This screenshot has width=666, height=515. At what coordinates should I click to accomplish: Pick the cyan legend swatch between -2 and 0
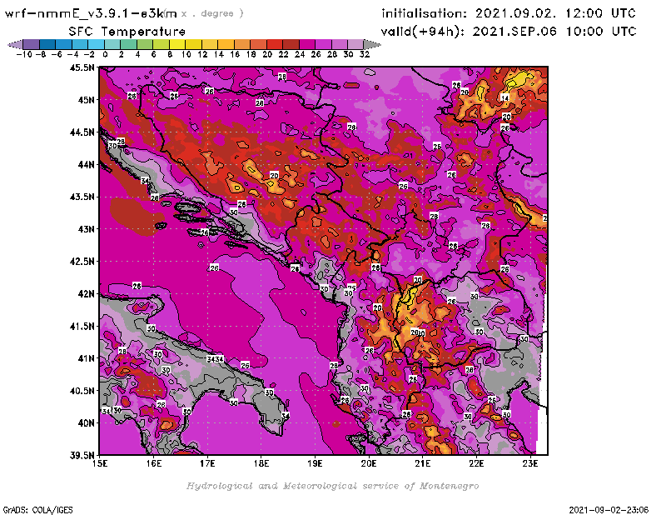[96, 44]
